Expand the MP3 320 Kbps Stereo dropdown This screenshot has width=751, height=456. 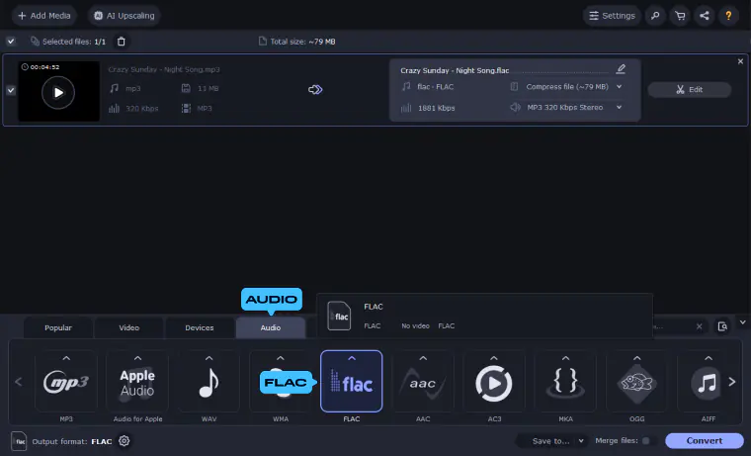[x=619, y=108]
